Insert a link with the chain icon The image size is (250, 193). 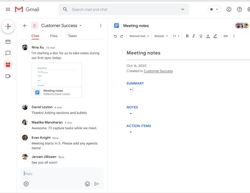click(x=225, y=36)
